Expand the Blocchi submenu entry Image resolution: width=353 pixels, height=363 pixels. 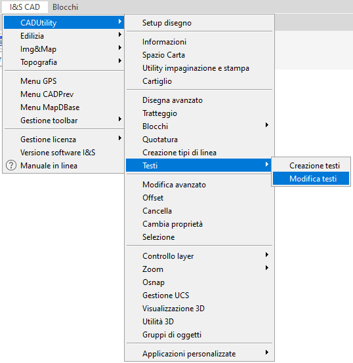click(x=199, y=126)
